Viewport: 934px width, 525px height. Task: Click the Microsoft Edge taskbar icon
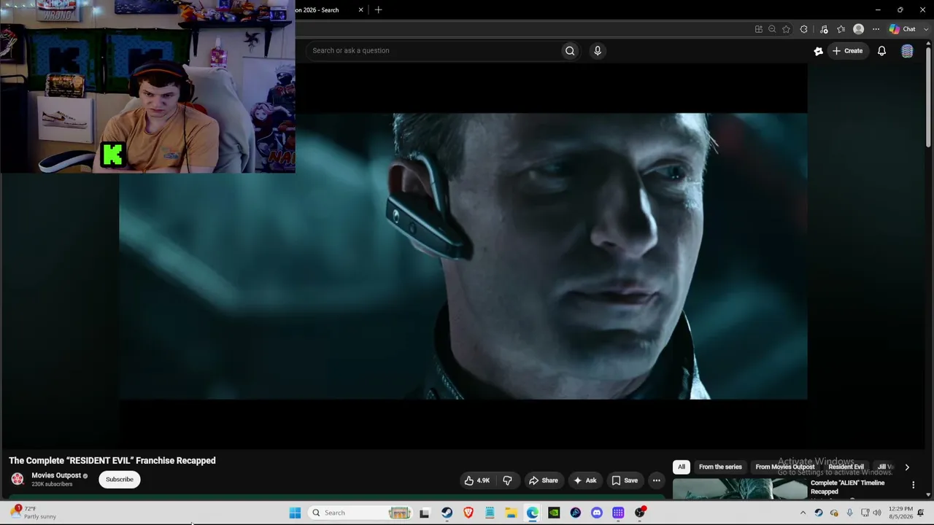point(533,513)
